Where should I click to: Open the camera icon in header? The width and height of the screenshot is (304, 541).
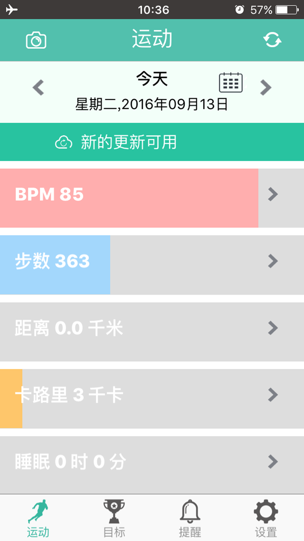click(36, 40)
